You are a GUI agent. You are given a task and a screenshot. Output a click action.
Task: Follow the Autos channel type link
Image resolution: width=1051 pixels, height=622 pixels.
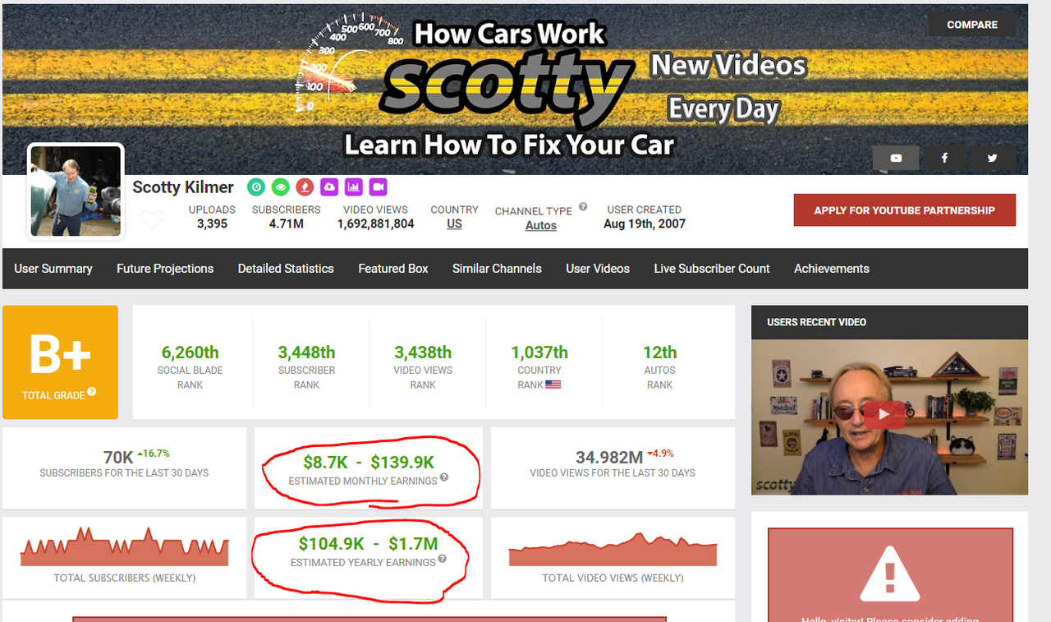tap(541, 225)
